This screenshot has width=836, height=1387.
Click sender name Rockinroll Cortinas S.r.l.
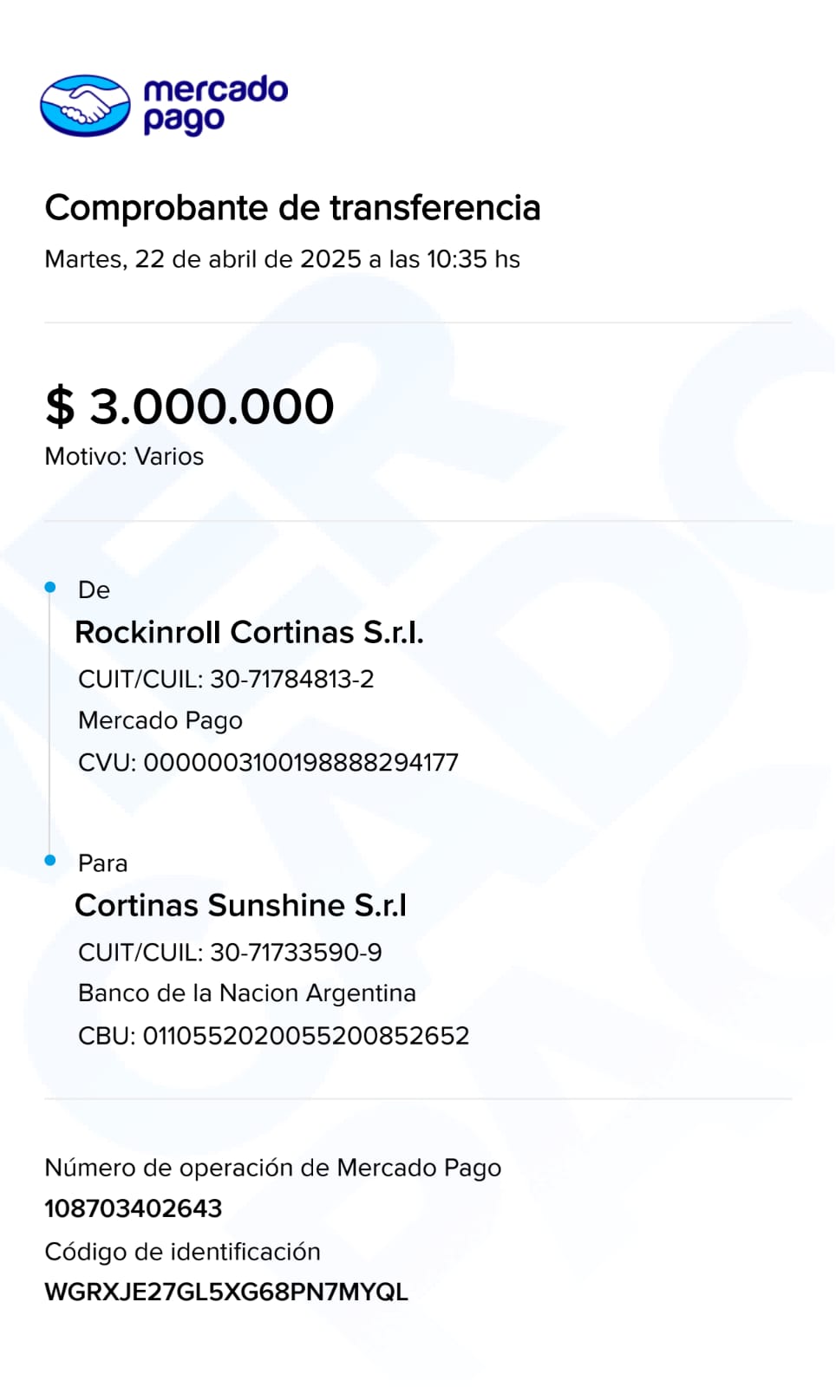click(249, 633)
